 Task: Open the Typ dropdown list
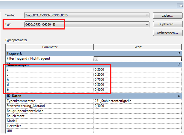(147, 24)
